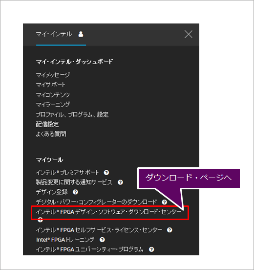The width and height of the screenshot is (254, 270).
Task: Open よくある質問 link
Action: tap(51, 134)
